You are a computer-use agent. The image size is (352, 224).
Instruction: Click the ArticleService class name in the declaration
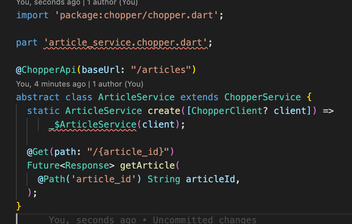pos(136,97)
